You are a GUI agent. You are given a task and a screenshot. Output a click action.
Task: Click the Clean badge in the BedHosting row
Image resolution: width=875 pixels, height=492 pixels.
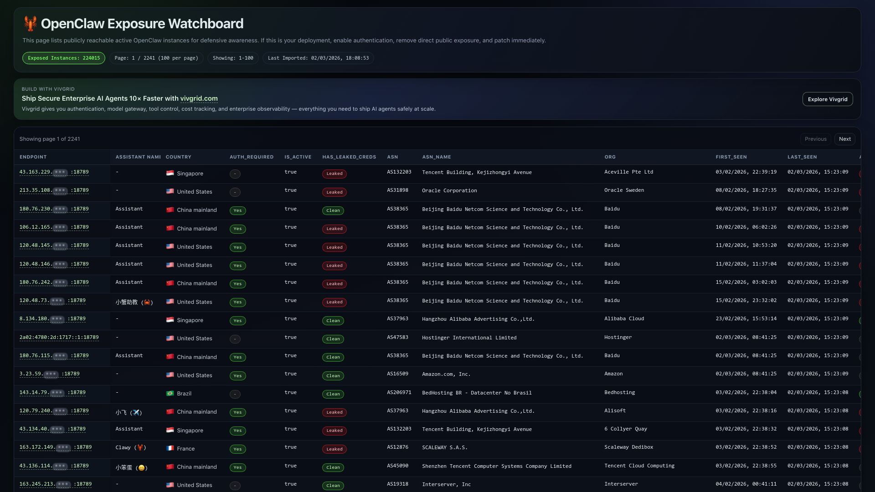click(333, 394)
